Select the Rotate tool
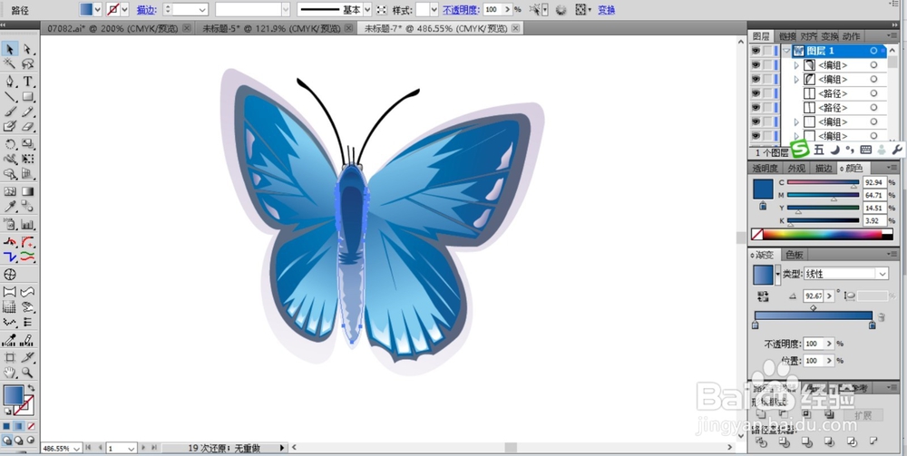 tap(10, 144)
